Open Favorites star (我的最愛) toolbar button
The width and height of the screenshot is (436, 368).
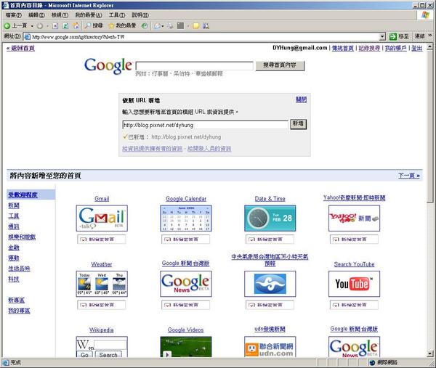click(x=122, y=26)
